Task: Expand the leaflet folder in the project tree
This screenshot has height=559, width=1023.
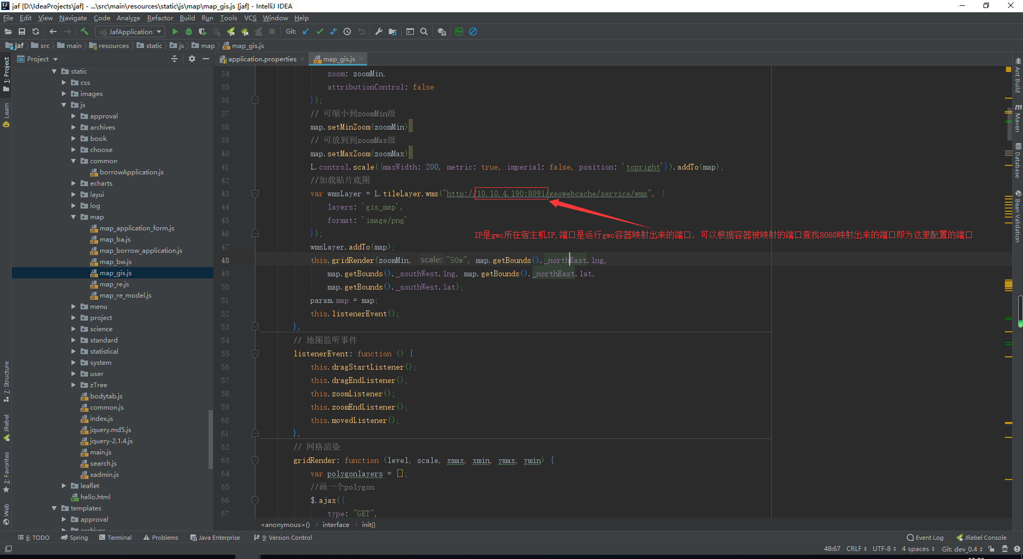Action: (x=64, y=485)
